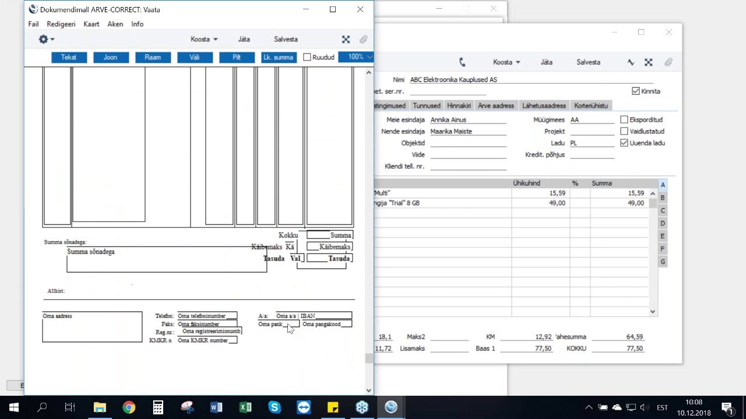
Task: Switch to the Tunnused tab
Action: [x=427, y=105]
